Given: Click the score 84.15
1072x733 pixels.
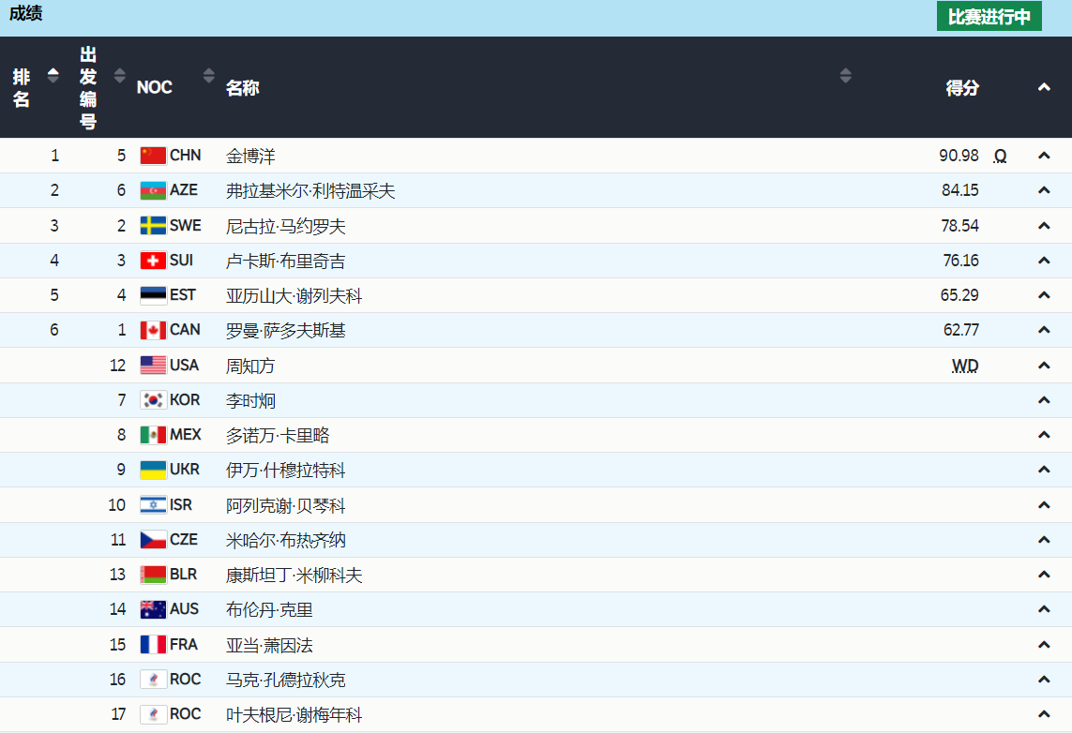Looking at the screenshot, I should (x=959, y=190).
